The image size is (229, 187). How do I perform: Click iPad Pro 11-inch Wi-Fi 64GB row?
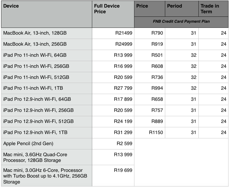[35, 55]
